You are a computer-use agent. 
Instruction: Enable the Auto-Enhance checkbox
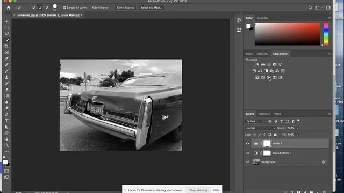pyautogui.click(x=90, y=8)
